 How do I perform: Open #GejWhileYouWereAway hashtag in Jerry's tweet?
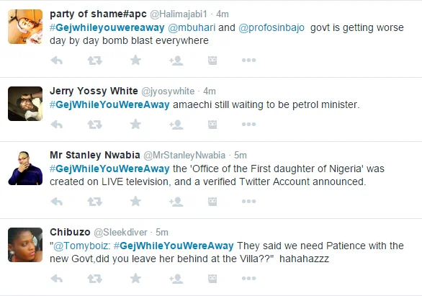point(109,104)
